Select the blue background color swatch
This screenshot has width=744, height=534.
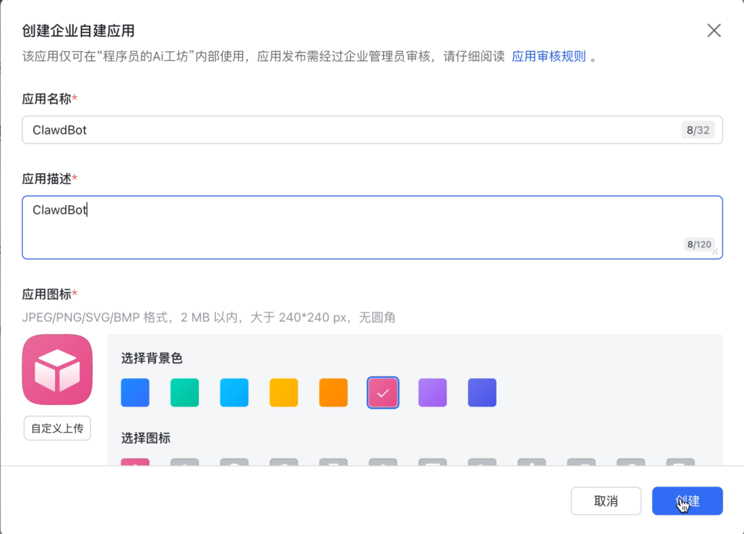click(x=135, y=393)
